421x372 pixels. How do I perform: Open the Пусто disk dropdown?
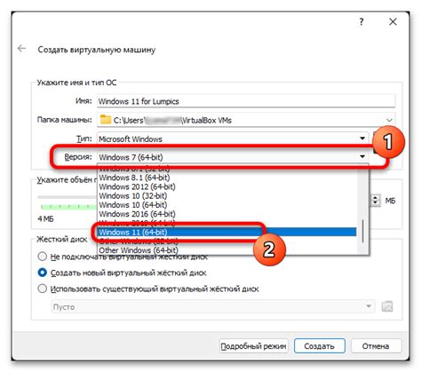[x=213, y=306]
